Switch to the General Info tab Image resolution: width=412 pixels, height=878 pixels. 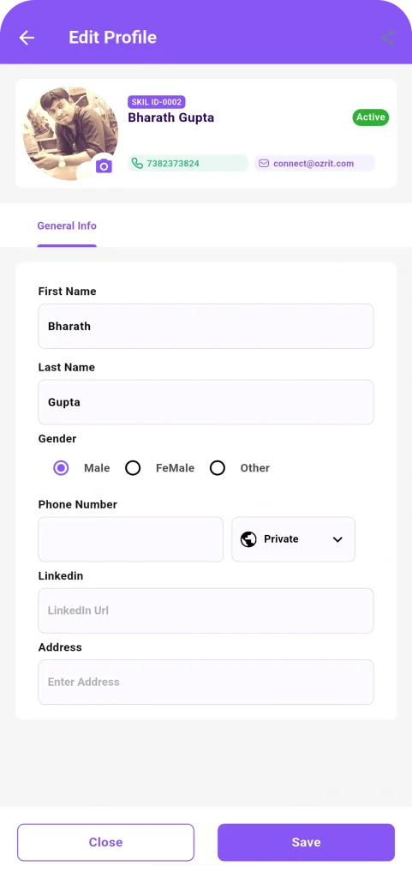click(67, 226)
